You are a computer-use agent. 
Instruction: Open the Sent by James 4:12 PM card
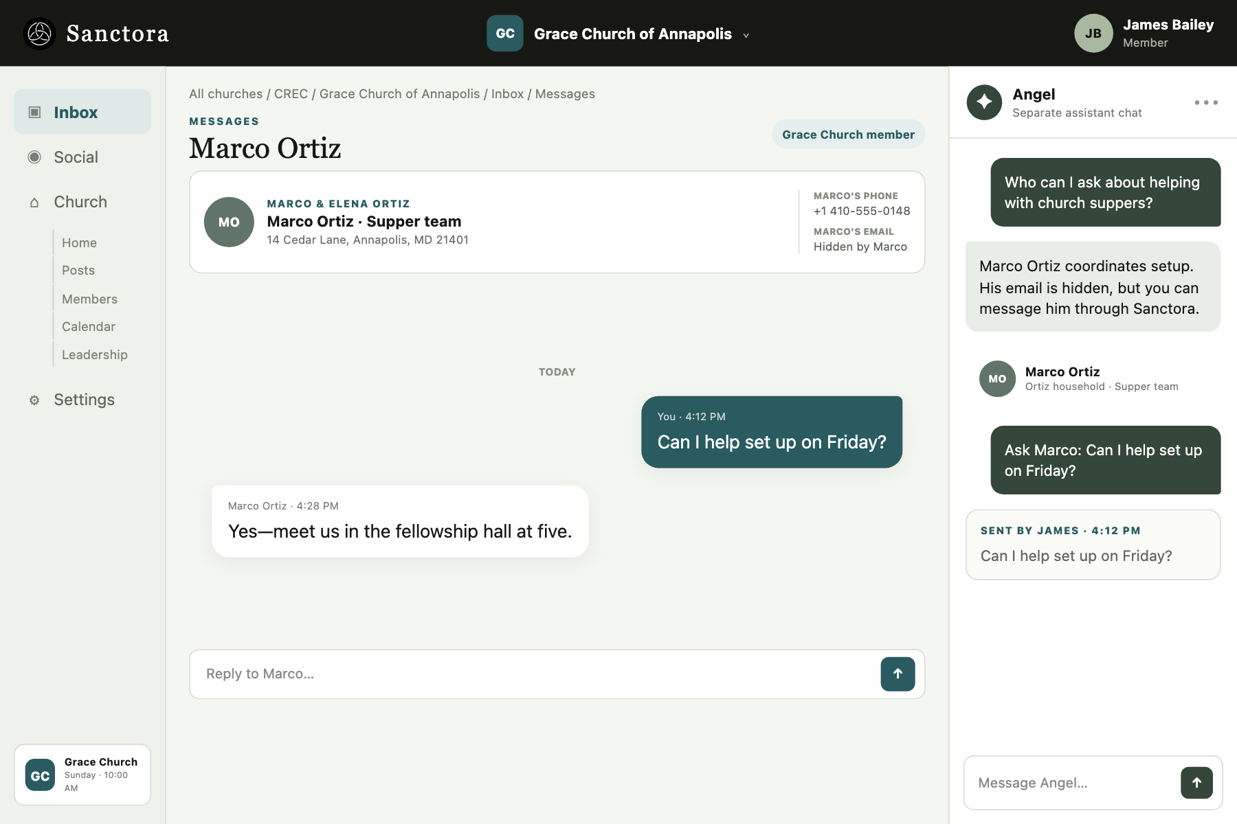(x=1093, y=545)
